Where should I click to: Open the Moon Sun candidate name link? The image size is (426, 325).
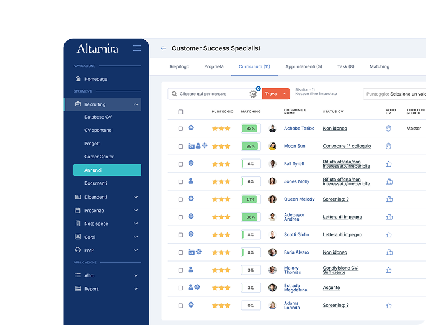click(x=295, y=146)
